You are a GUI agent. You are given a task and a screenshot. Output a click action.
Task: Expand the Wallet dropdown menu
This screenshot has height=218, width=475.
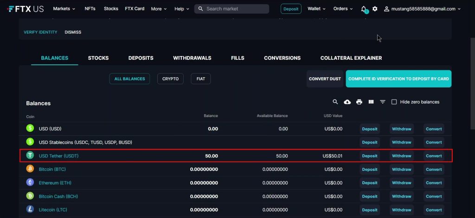click(316, 9)
